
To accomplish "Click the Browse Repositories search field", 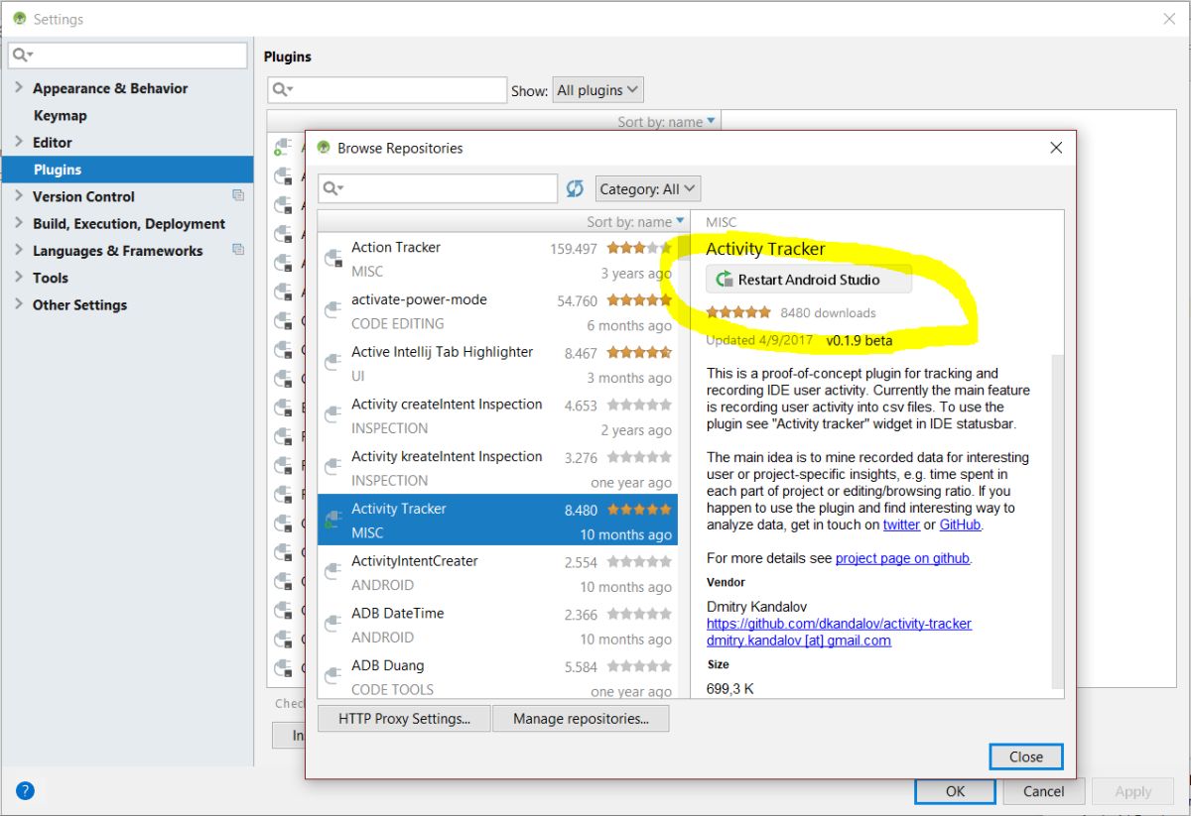I will coord(438,188).
